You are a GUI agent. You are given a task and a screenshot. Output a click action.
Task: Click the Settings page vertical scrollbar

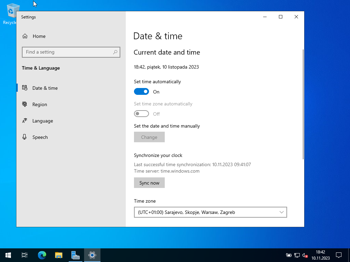[x=303, y=104]
